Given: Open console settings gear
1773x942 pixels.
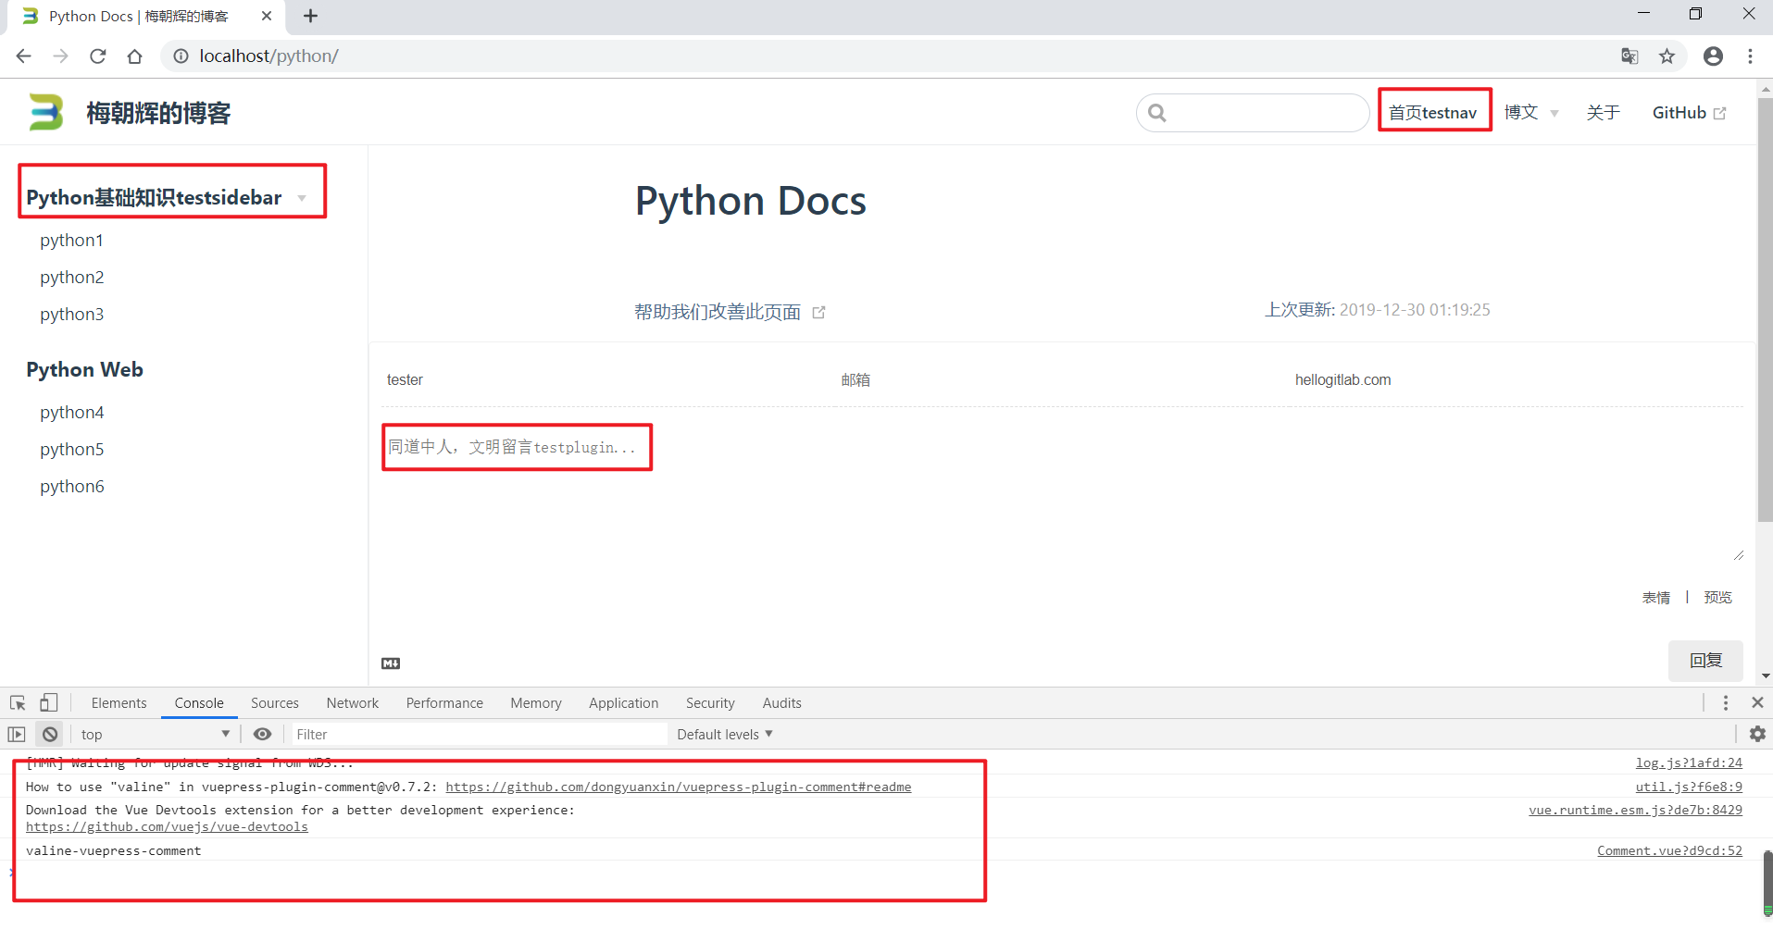Looking at the screenshot, I should pos(1757,735).
